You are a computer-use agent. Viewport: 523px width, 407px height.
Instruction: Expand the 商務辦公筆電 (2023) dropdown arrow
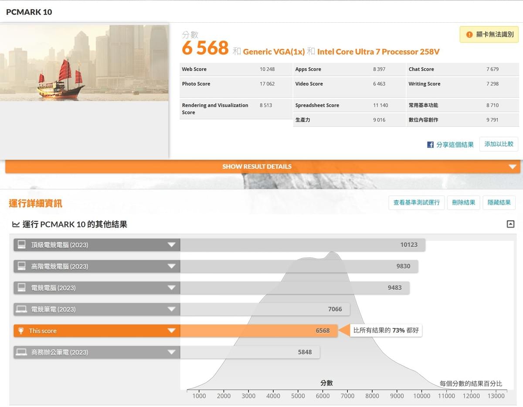pos(171,352)
